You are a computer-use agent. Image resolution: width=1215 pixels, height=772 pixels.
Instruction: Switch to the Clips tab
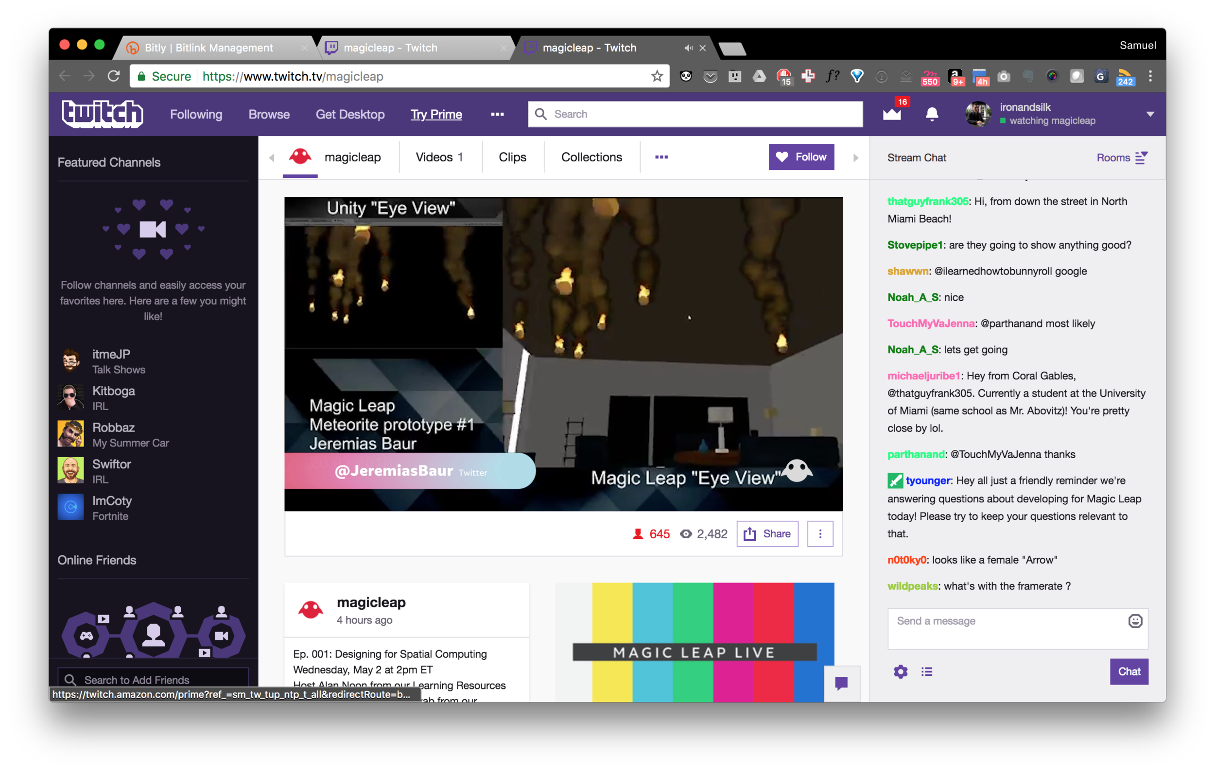click(x=513, y=157)
